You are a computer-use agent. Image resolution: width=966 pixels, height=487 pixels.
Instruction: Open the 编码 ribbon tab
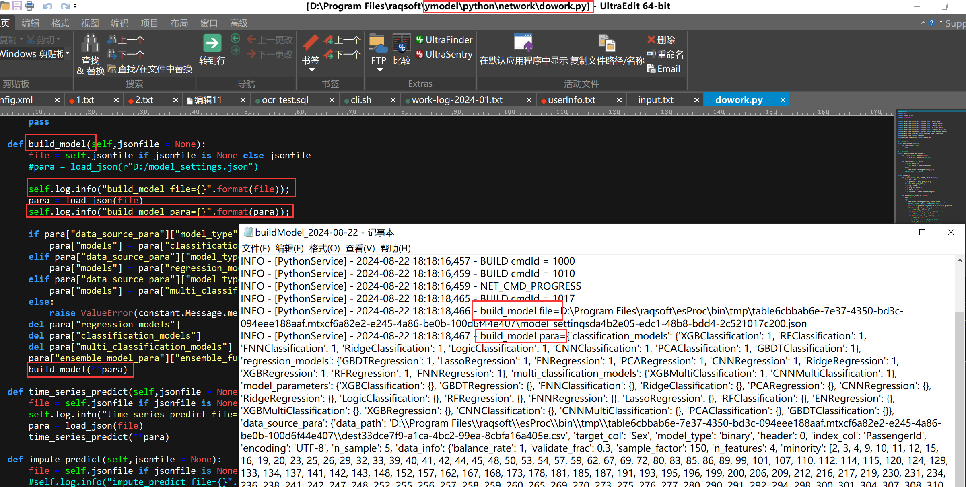(x=119, y=23)
